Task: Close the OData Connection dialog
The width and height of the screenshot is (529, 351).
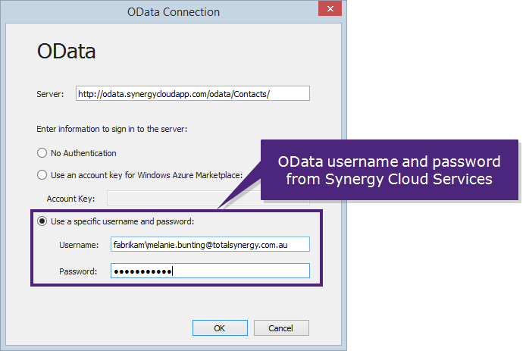Action: (x=330, y=8)
